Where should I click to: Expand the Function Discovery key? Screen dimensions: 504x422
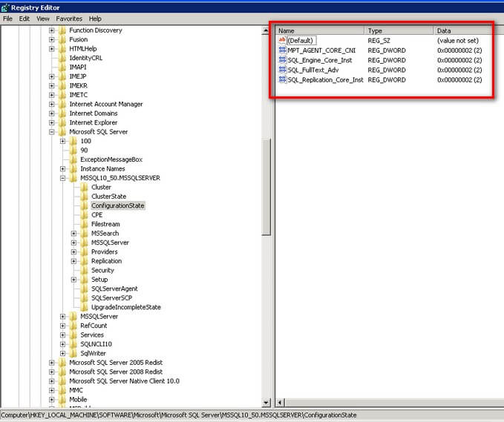52,30
